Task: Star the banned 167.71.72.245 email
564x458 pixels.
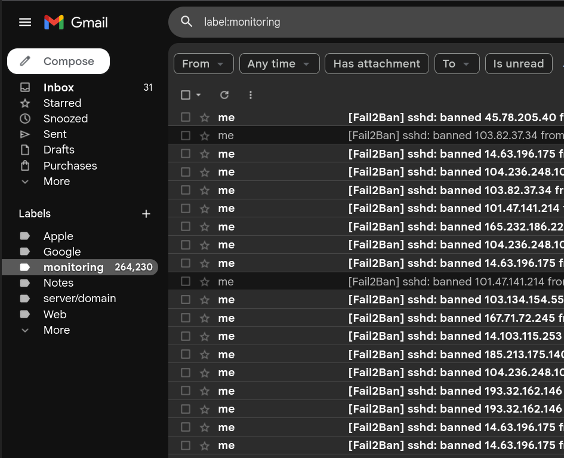Action: pos(205,318)
